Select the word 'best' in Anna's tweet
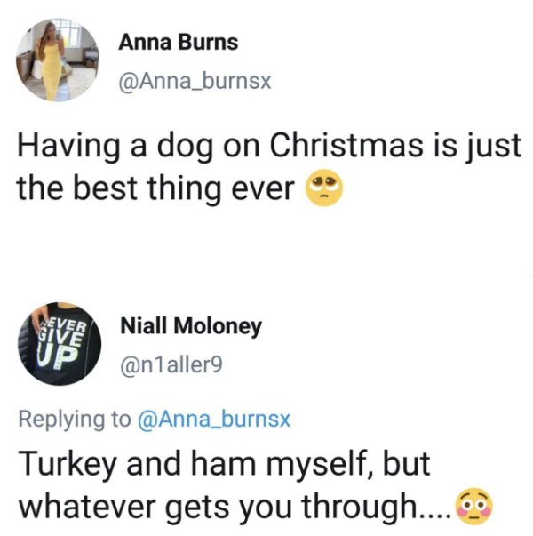Viewport: 533px width, 536px height. click(123, 188)
